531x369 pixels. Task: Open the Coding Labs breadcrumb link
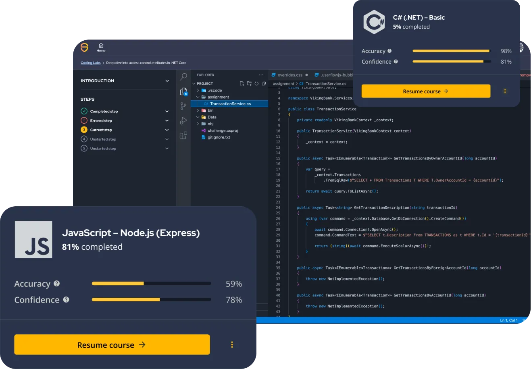(x=90, y=63)
